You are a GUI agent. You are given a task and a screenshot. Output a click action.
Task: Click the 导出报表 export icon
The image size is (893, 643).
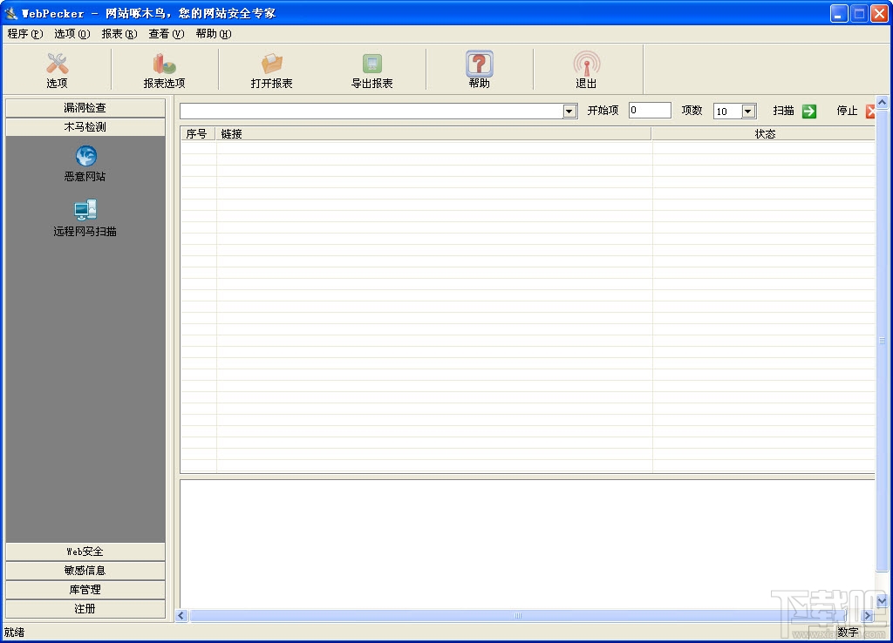(x=372, y=64)
